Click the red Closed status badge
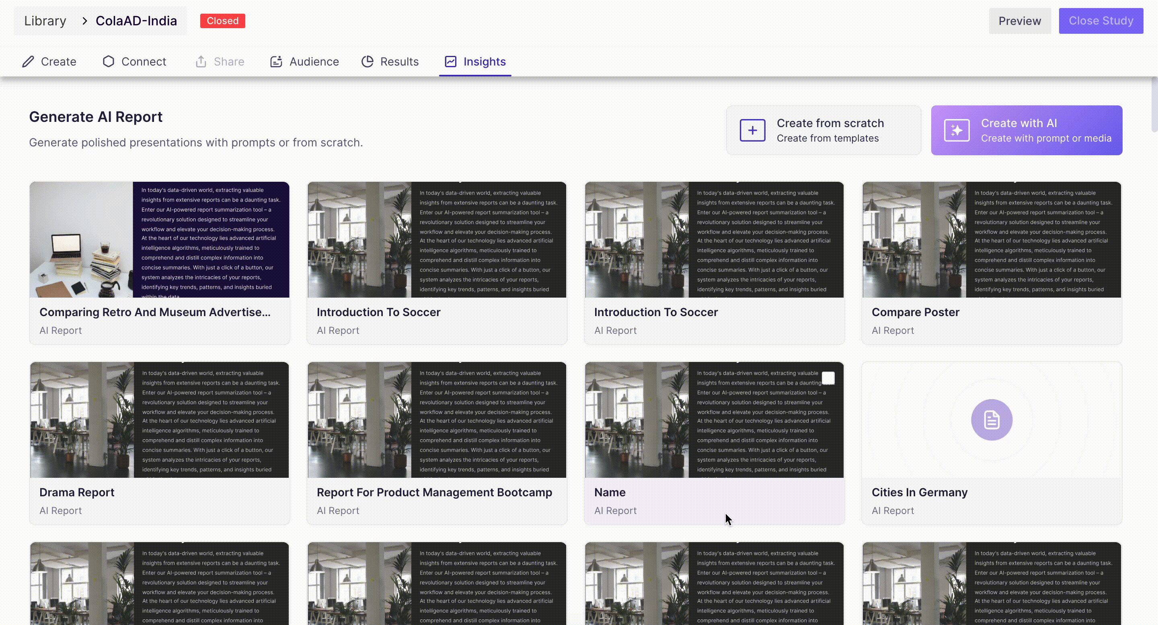Viewport: 1158px width, 625px height. point(222,21)
